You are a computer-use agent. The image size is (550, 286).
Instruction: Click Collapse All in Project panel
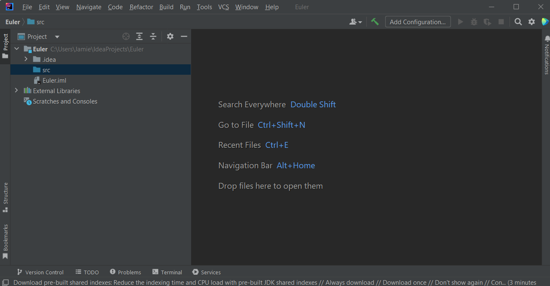tap(153, 36)
